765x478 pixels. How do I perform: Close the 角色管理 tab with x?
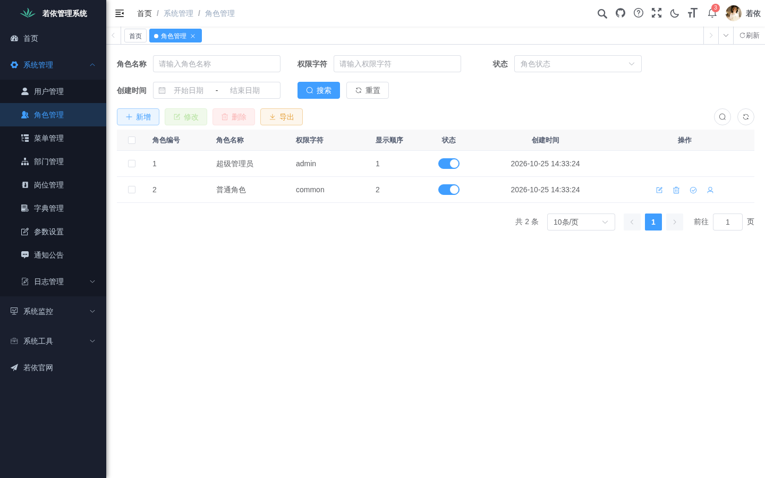(193, 36)
